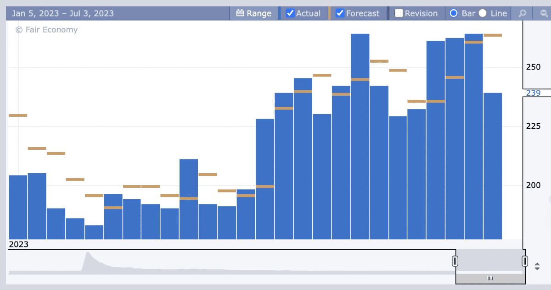Click the 239 current value label
Viewport: 551px width, 290px height.
(x=533, y=93)
